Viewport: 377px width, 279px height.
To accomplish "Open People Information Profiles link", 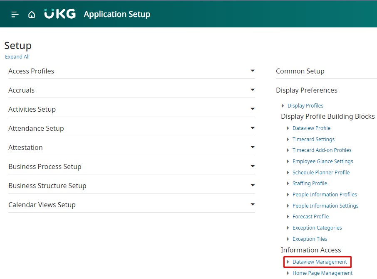I will [325, 195].
